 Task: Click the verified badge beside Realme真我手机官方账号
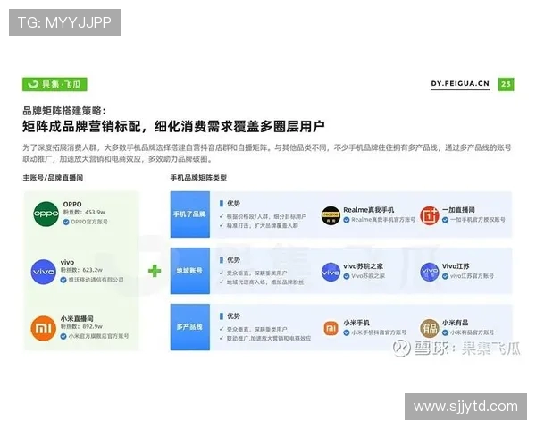[347, 220]
